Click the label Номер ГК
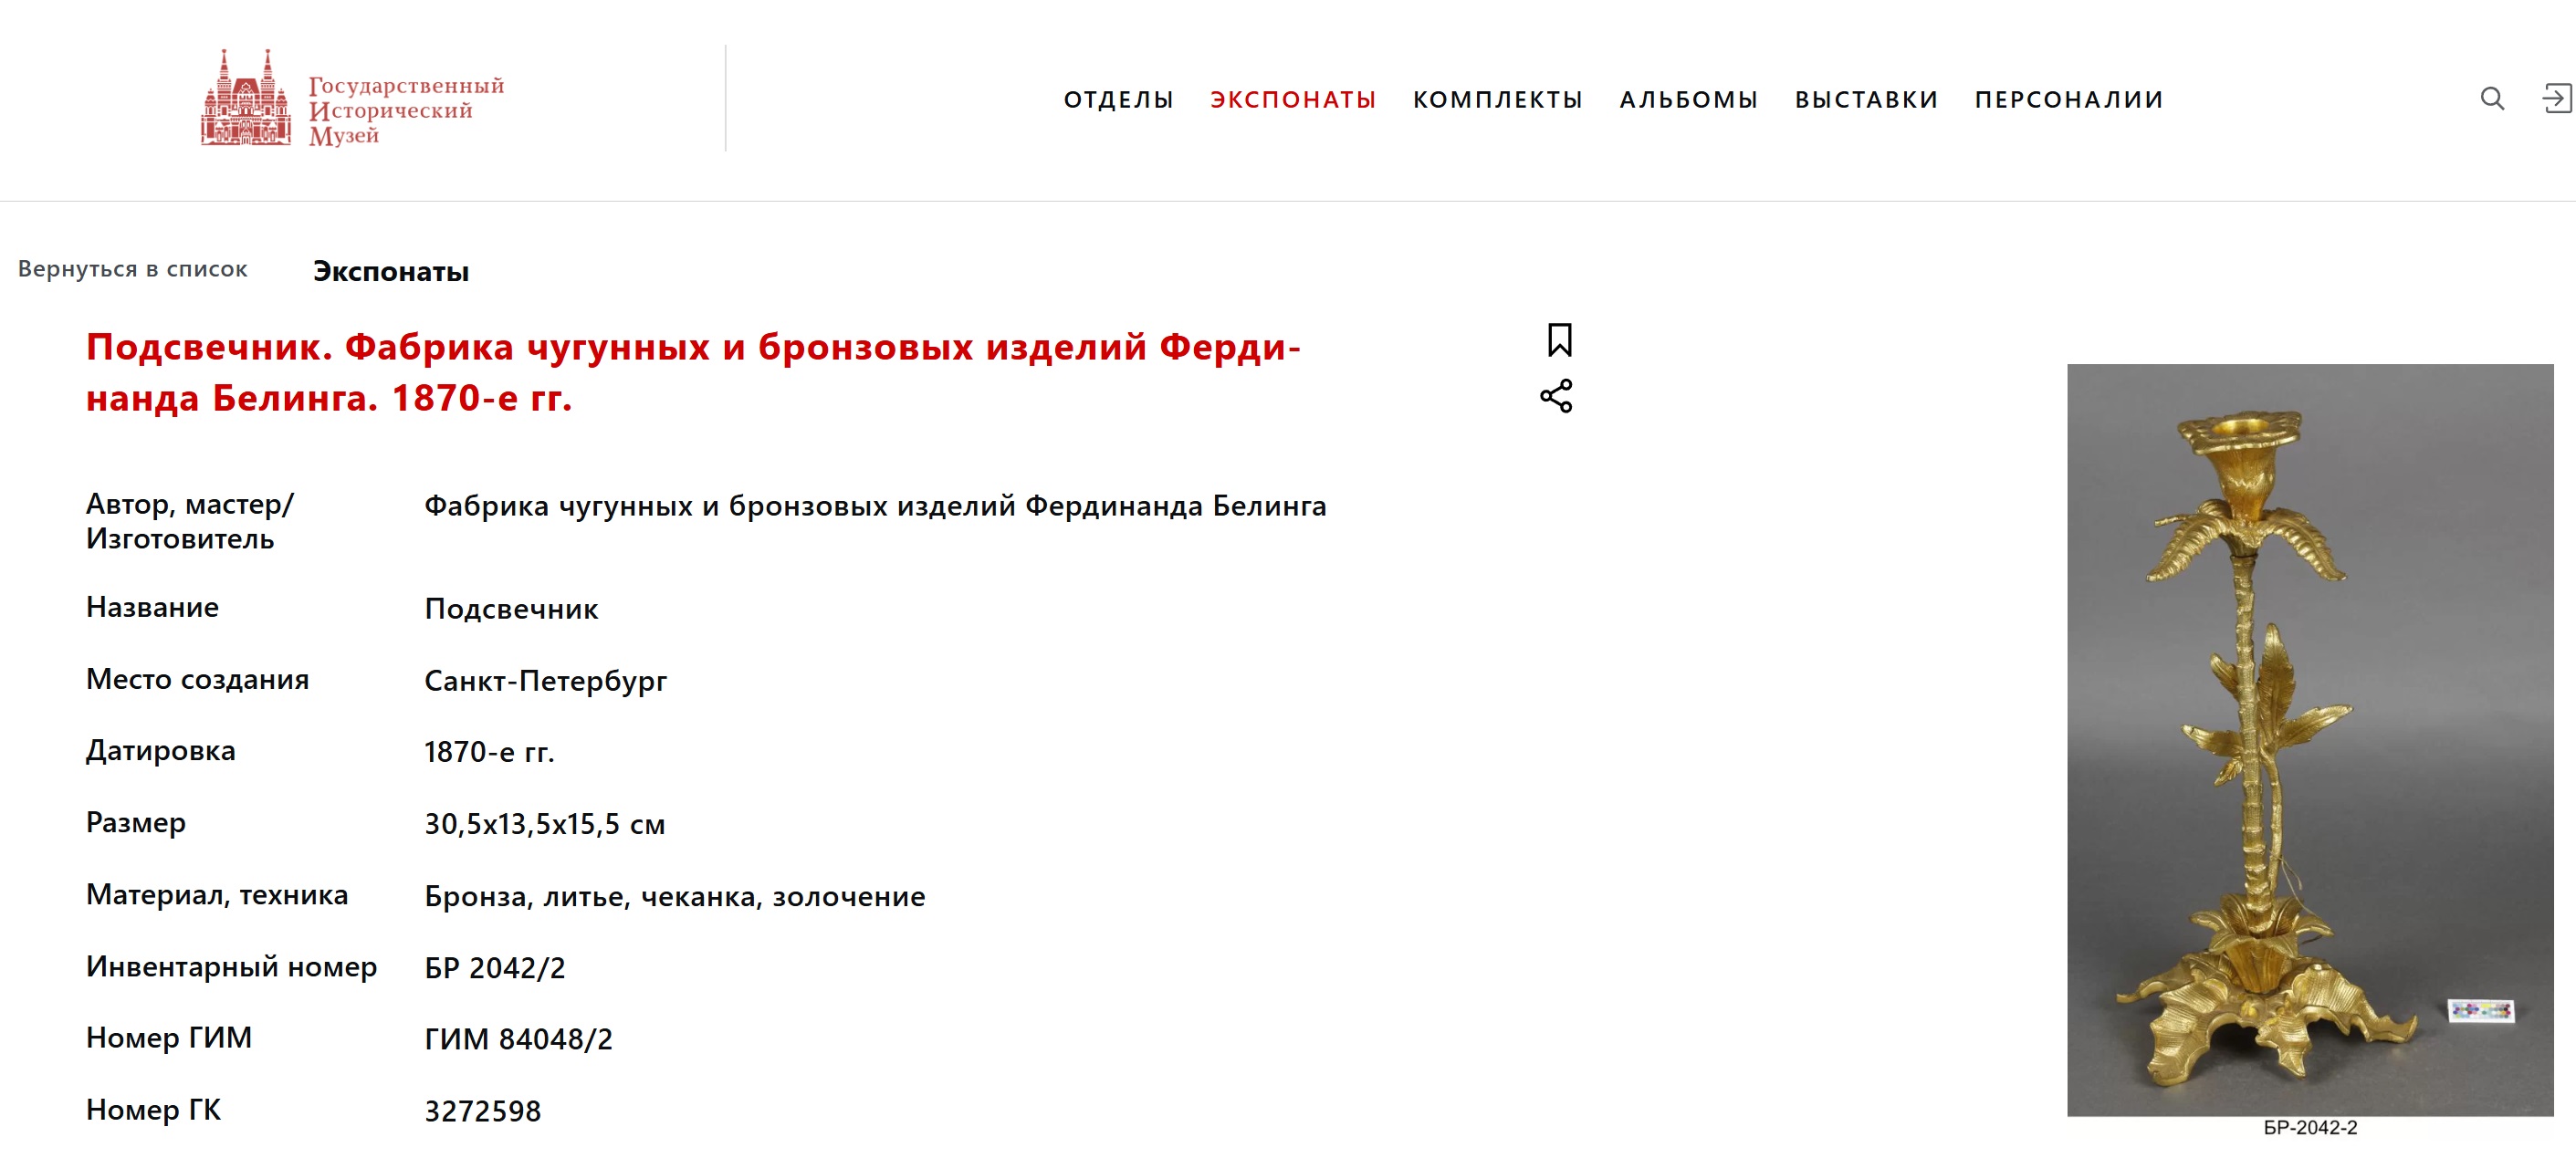Screen dimensions: 2576x1158 [153, 1109]
